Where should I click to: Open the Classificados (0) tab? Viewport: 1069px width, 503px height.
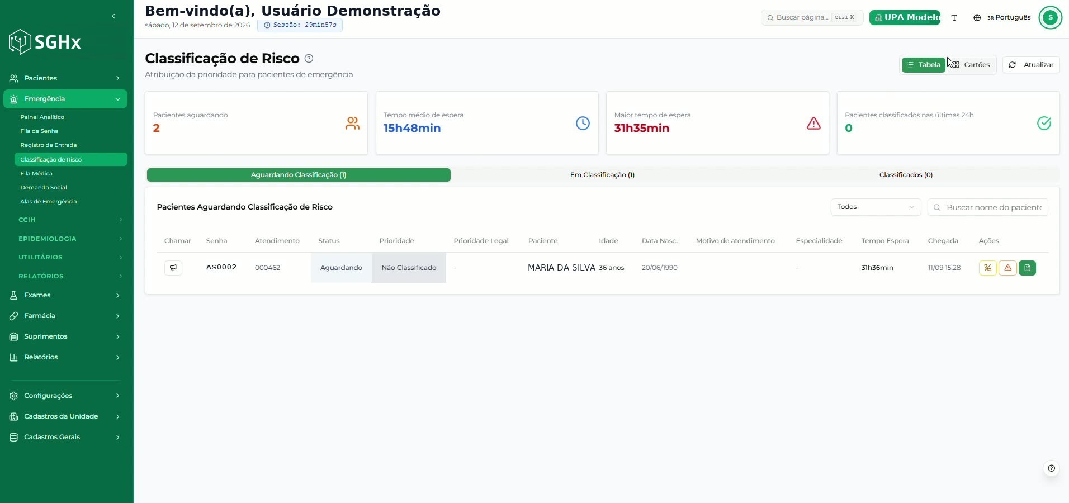tap(906, 175)
